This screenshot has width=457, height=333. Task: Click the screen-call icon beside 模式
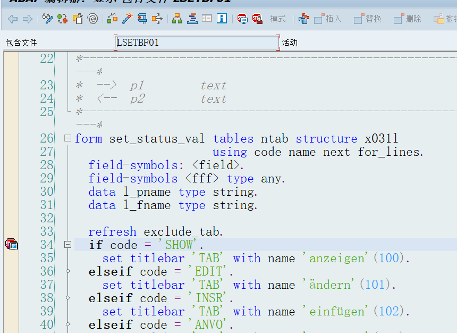click(242, 19)
